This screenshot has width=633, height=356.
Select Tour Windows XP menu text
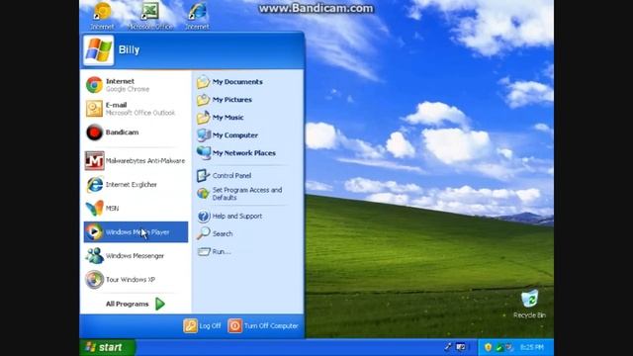(130, 279)
